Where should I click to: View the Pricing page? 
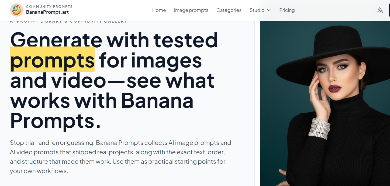(287, 10)
